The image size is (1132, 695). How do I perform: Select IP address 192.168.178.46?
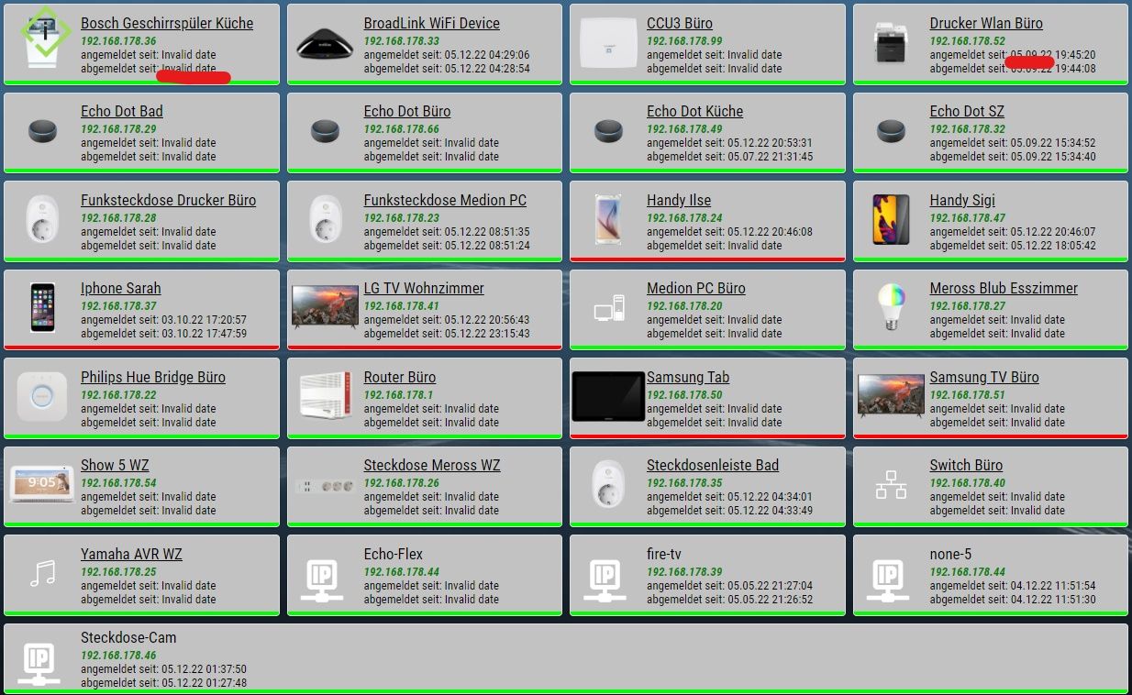(x=118, y=656)
